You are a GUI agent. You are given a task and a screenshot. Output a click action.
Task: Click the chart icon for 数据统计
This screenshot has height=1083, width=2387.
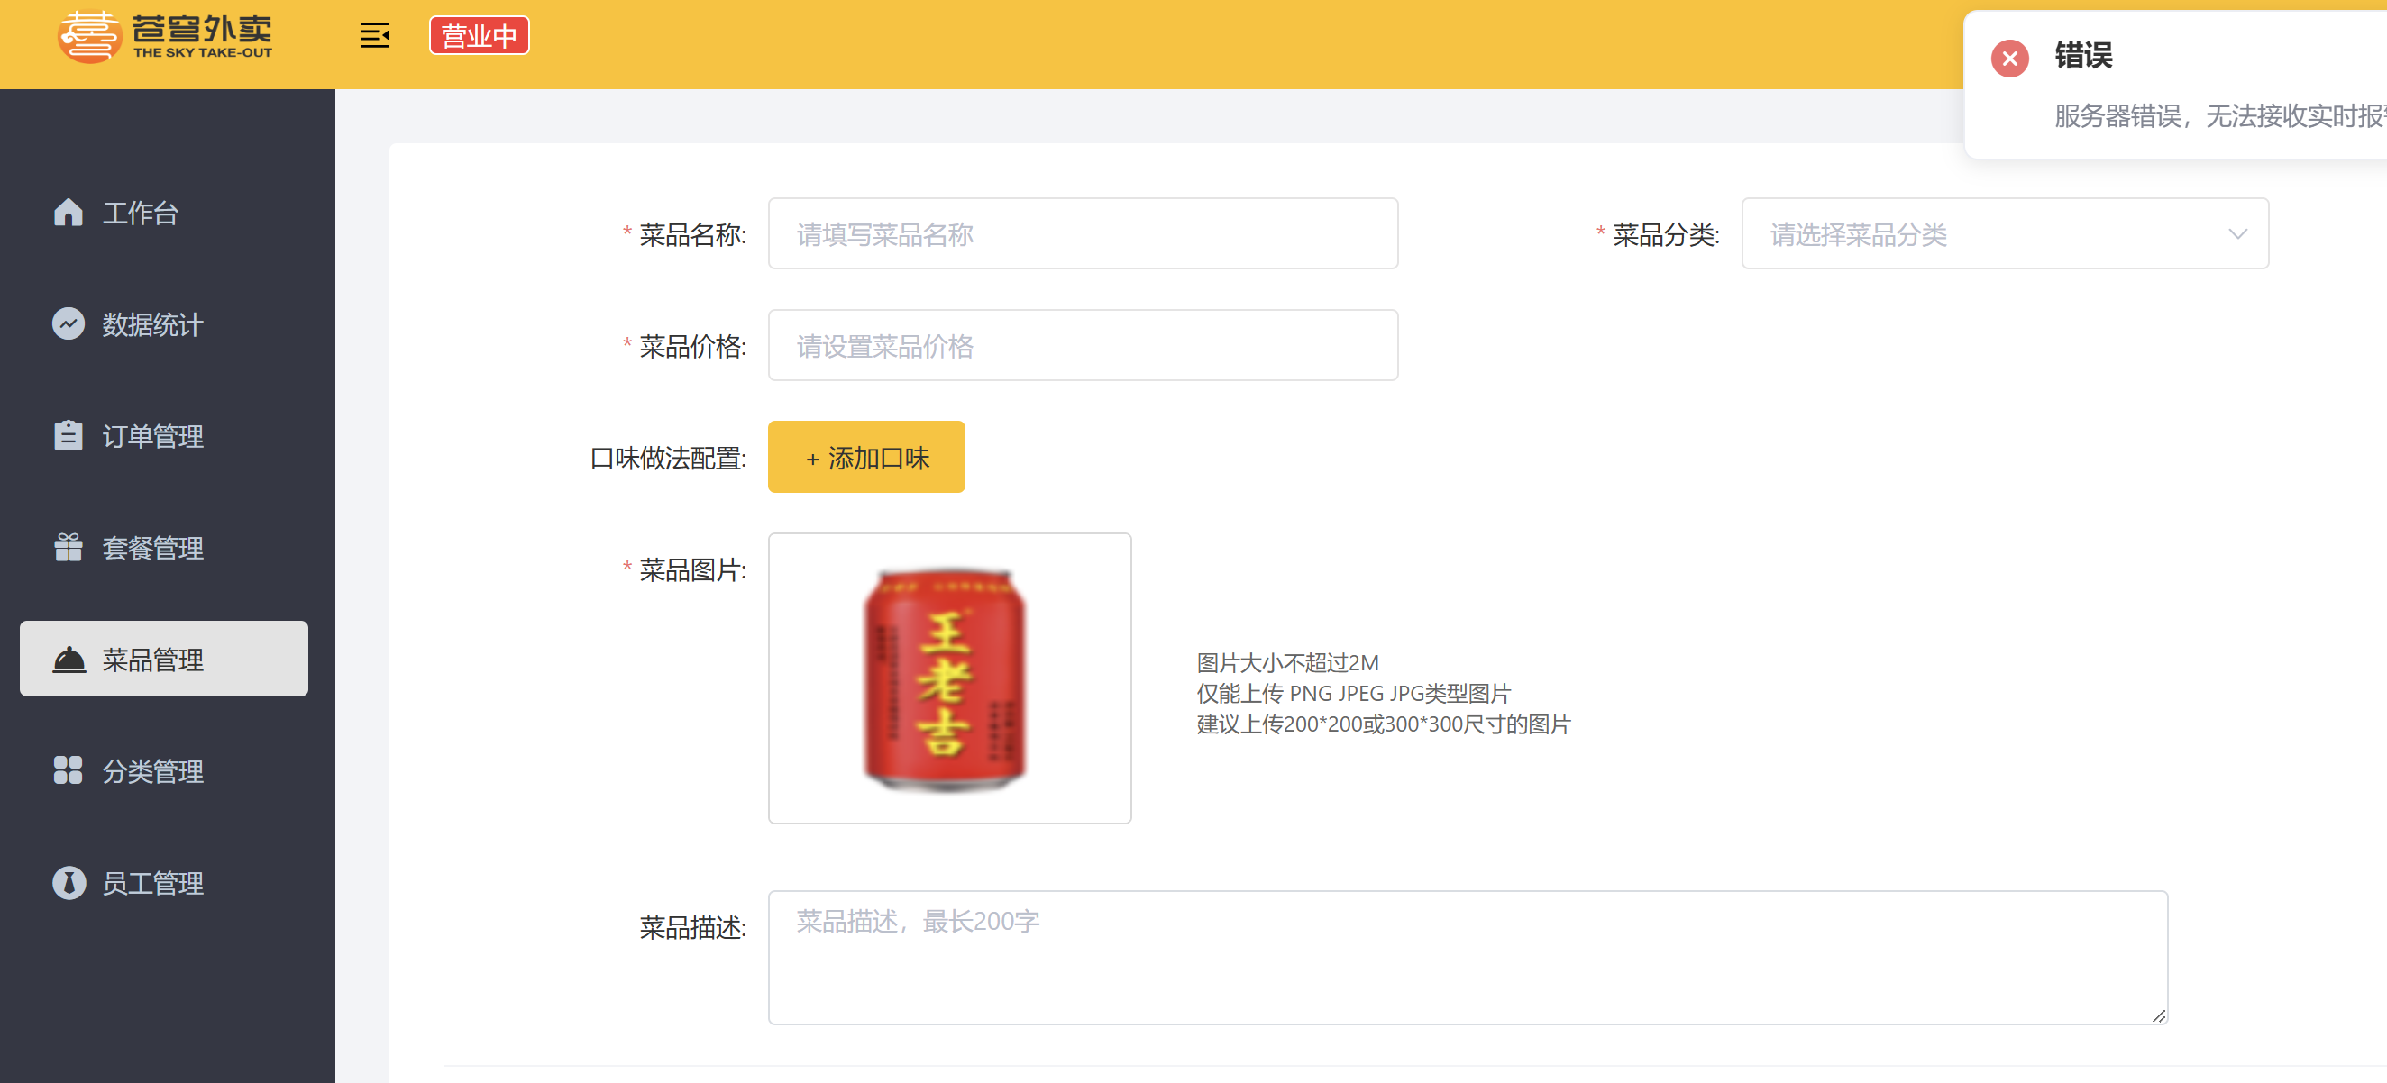[x=68, y=324]
